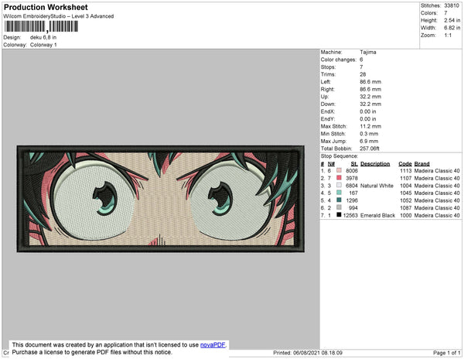Select the Emerald Black color swatch
Screen dimensions: 464x359
click(x=339, y=215)
